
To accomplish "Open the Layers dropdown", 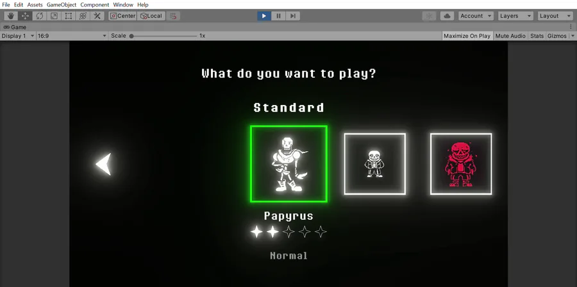I will 515,16.
